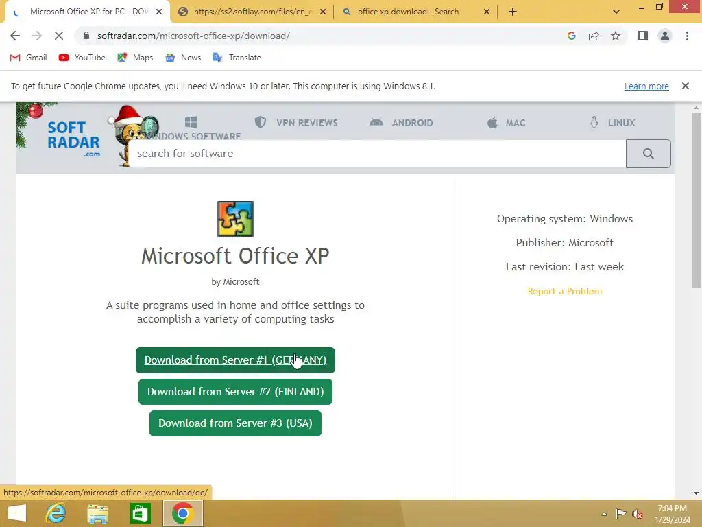
Task: Click the site lock icon
Action: pyautogui.click(x=86, y=36)
